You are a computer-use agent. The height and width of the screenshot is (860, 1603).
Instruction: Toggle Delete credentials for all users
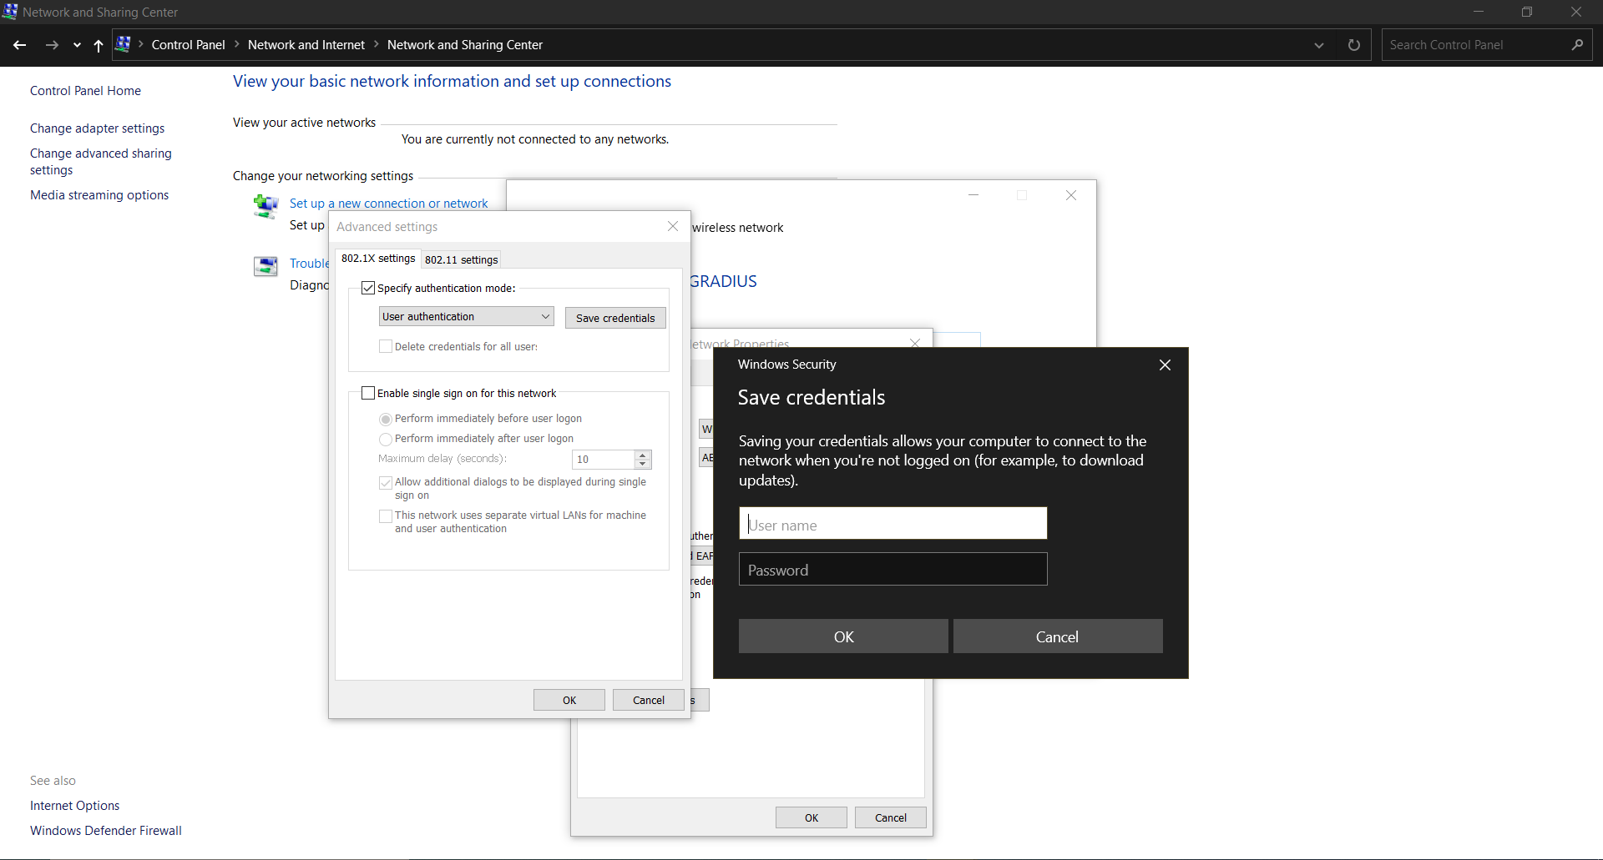coord(386,346)
